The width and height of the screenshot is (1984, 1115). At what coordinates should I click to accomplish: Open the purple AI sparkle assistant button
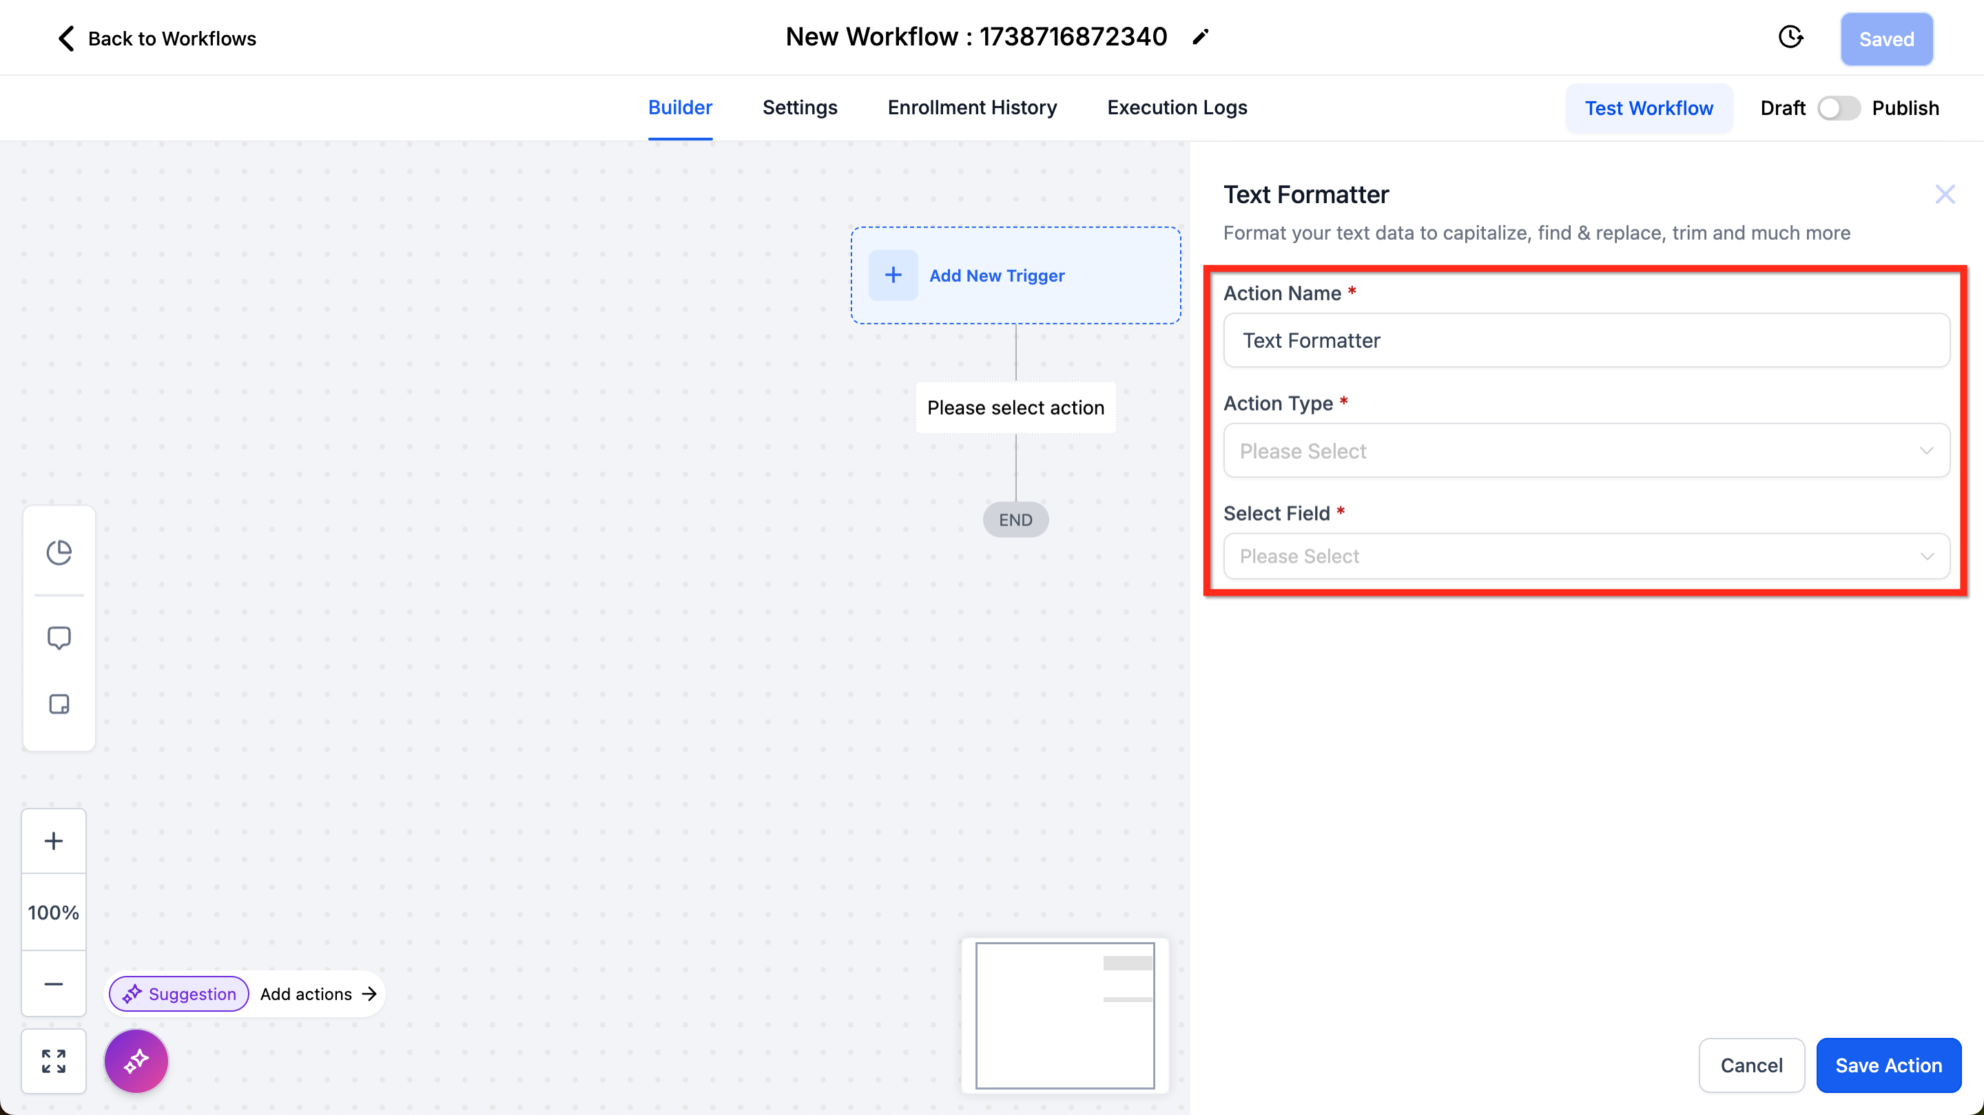(x=136, y=1061)
